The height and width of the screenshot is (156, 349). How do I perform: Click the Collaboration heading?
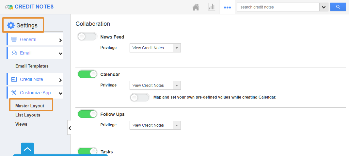tap(93, 24)
